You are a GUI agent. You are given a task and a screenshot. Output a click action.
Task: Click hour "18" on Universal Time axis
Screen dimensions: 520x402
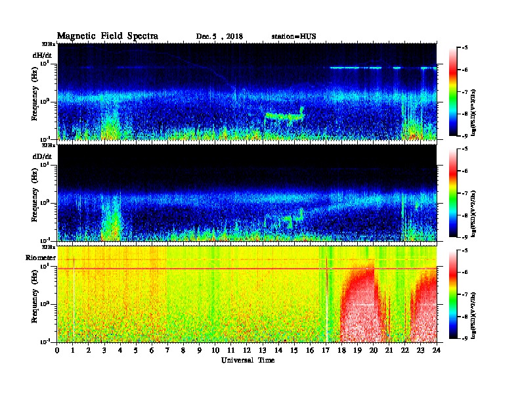pyautogui.click(x=341, y=351)
